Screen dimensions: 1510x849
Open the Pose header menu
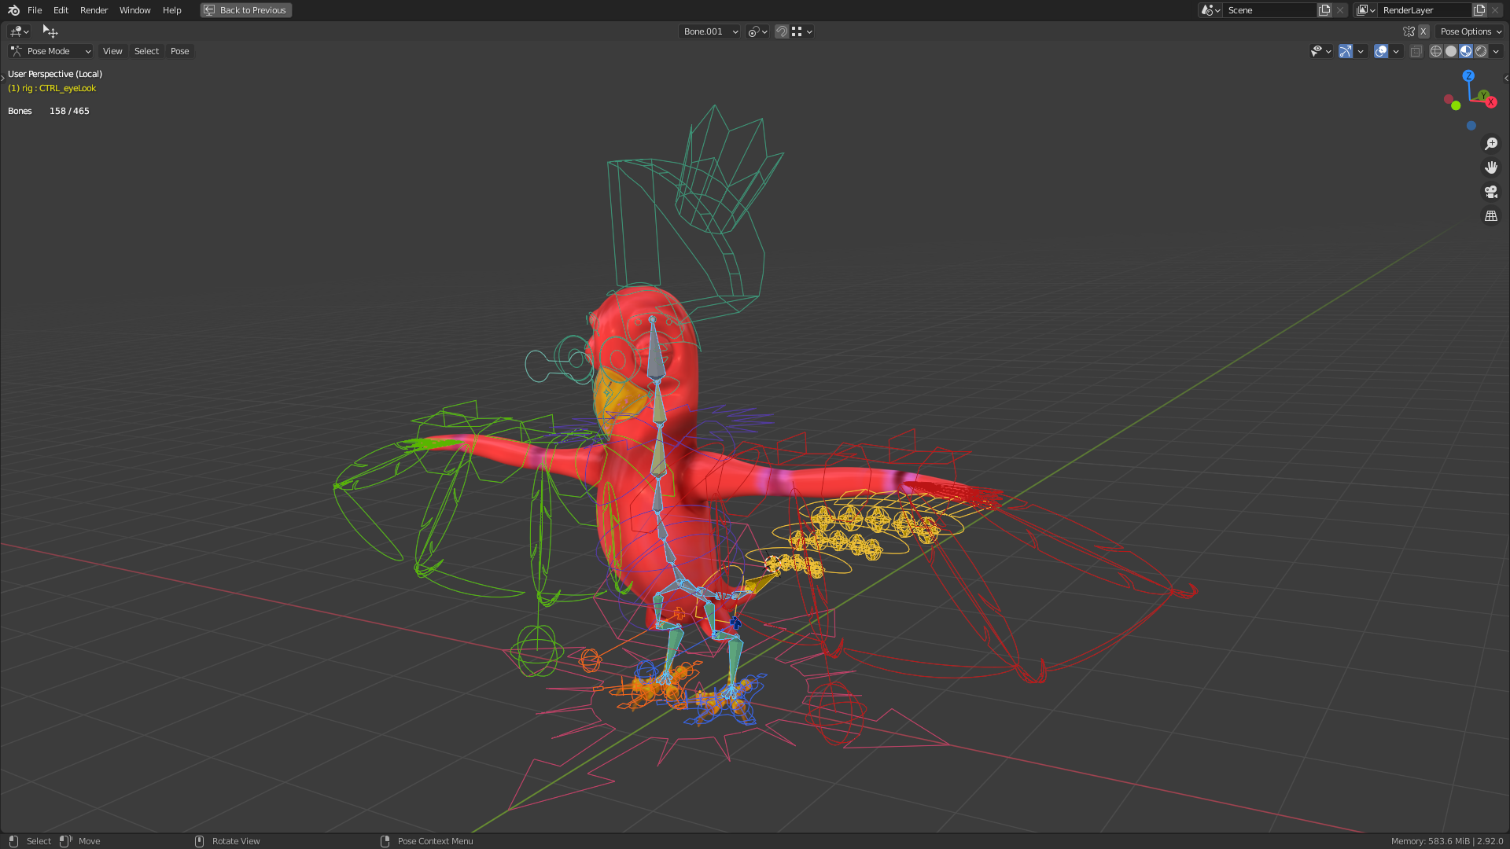pos(179,51)
